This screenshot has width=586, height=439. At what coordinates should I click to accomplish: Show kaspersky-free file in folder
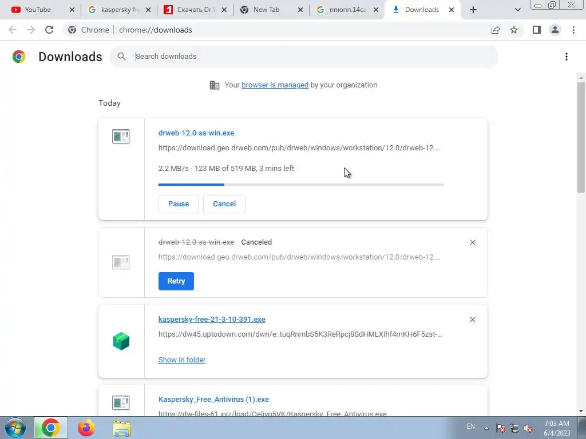(x=182, y=360)
